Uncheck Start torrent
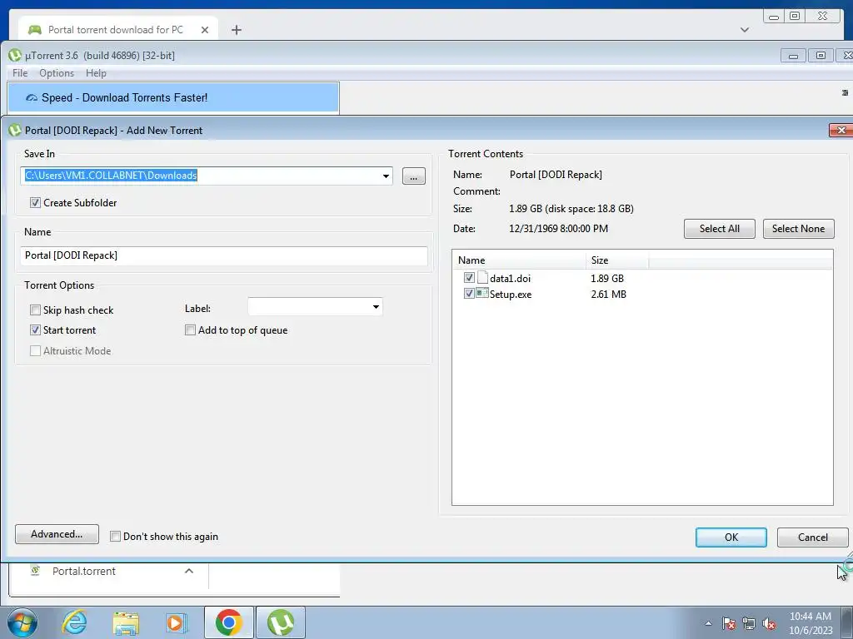 point(35,329)
